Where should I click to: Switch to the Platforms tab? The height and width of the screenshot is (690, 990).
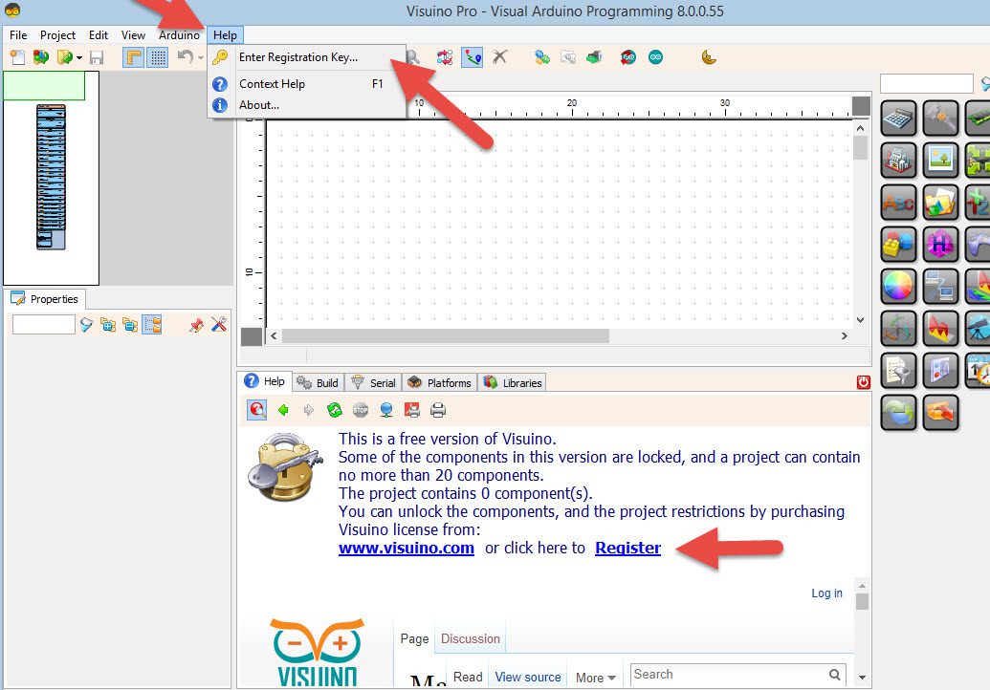click(438, 382)
